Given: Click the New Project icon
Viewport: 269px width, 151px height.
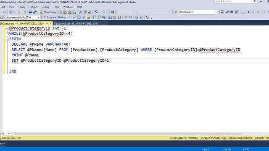Looking at the screenshot, I should 11,12.
